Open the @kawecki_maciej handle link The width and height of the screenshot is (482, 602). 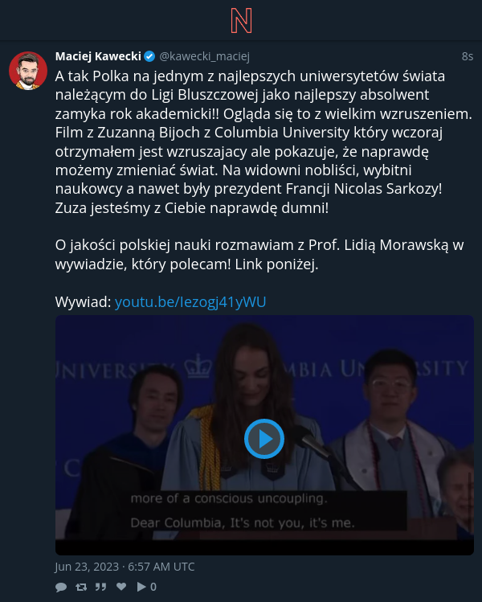(205, 56)
